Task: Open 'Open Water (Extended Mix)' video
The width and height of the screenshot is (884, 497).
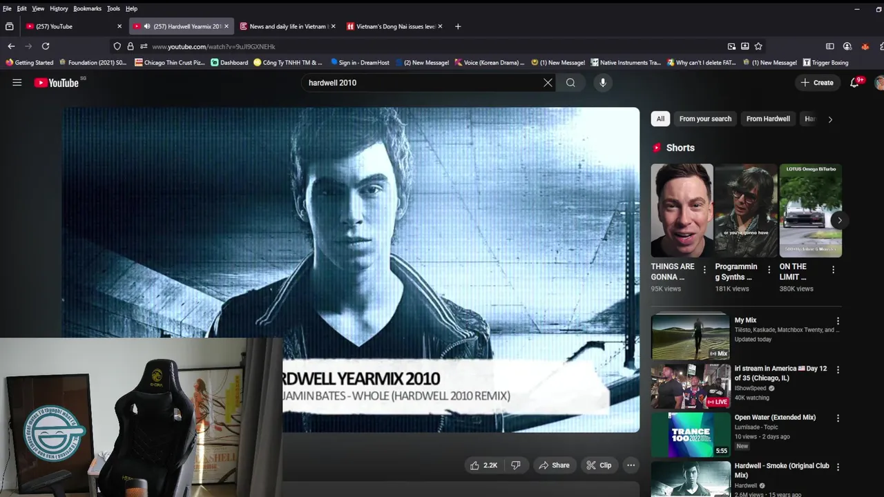Action: tap(775, 418)
